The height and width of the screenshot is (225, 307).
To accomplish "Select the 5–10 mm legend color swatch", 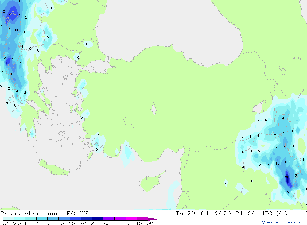I will 53,219.
